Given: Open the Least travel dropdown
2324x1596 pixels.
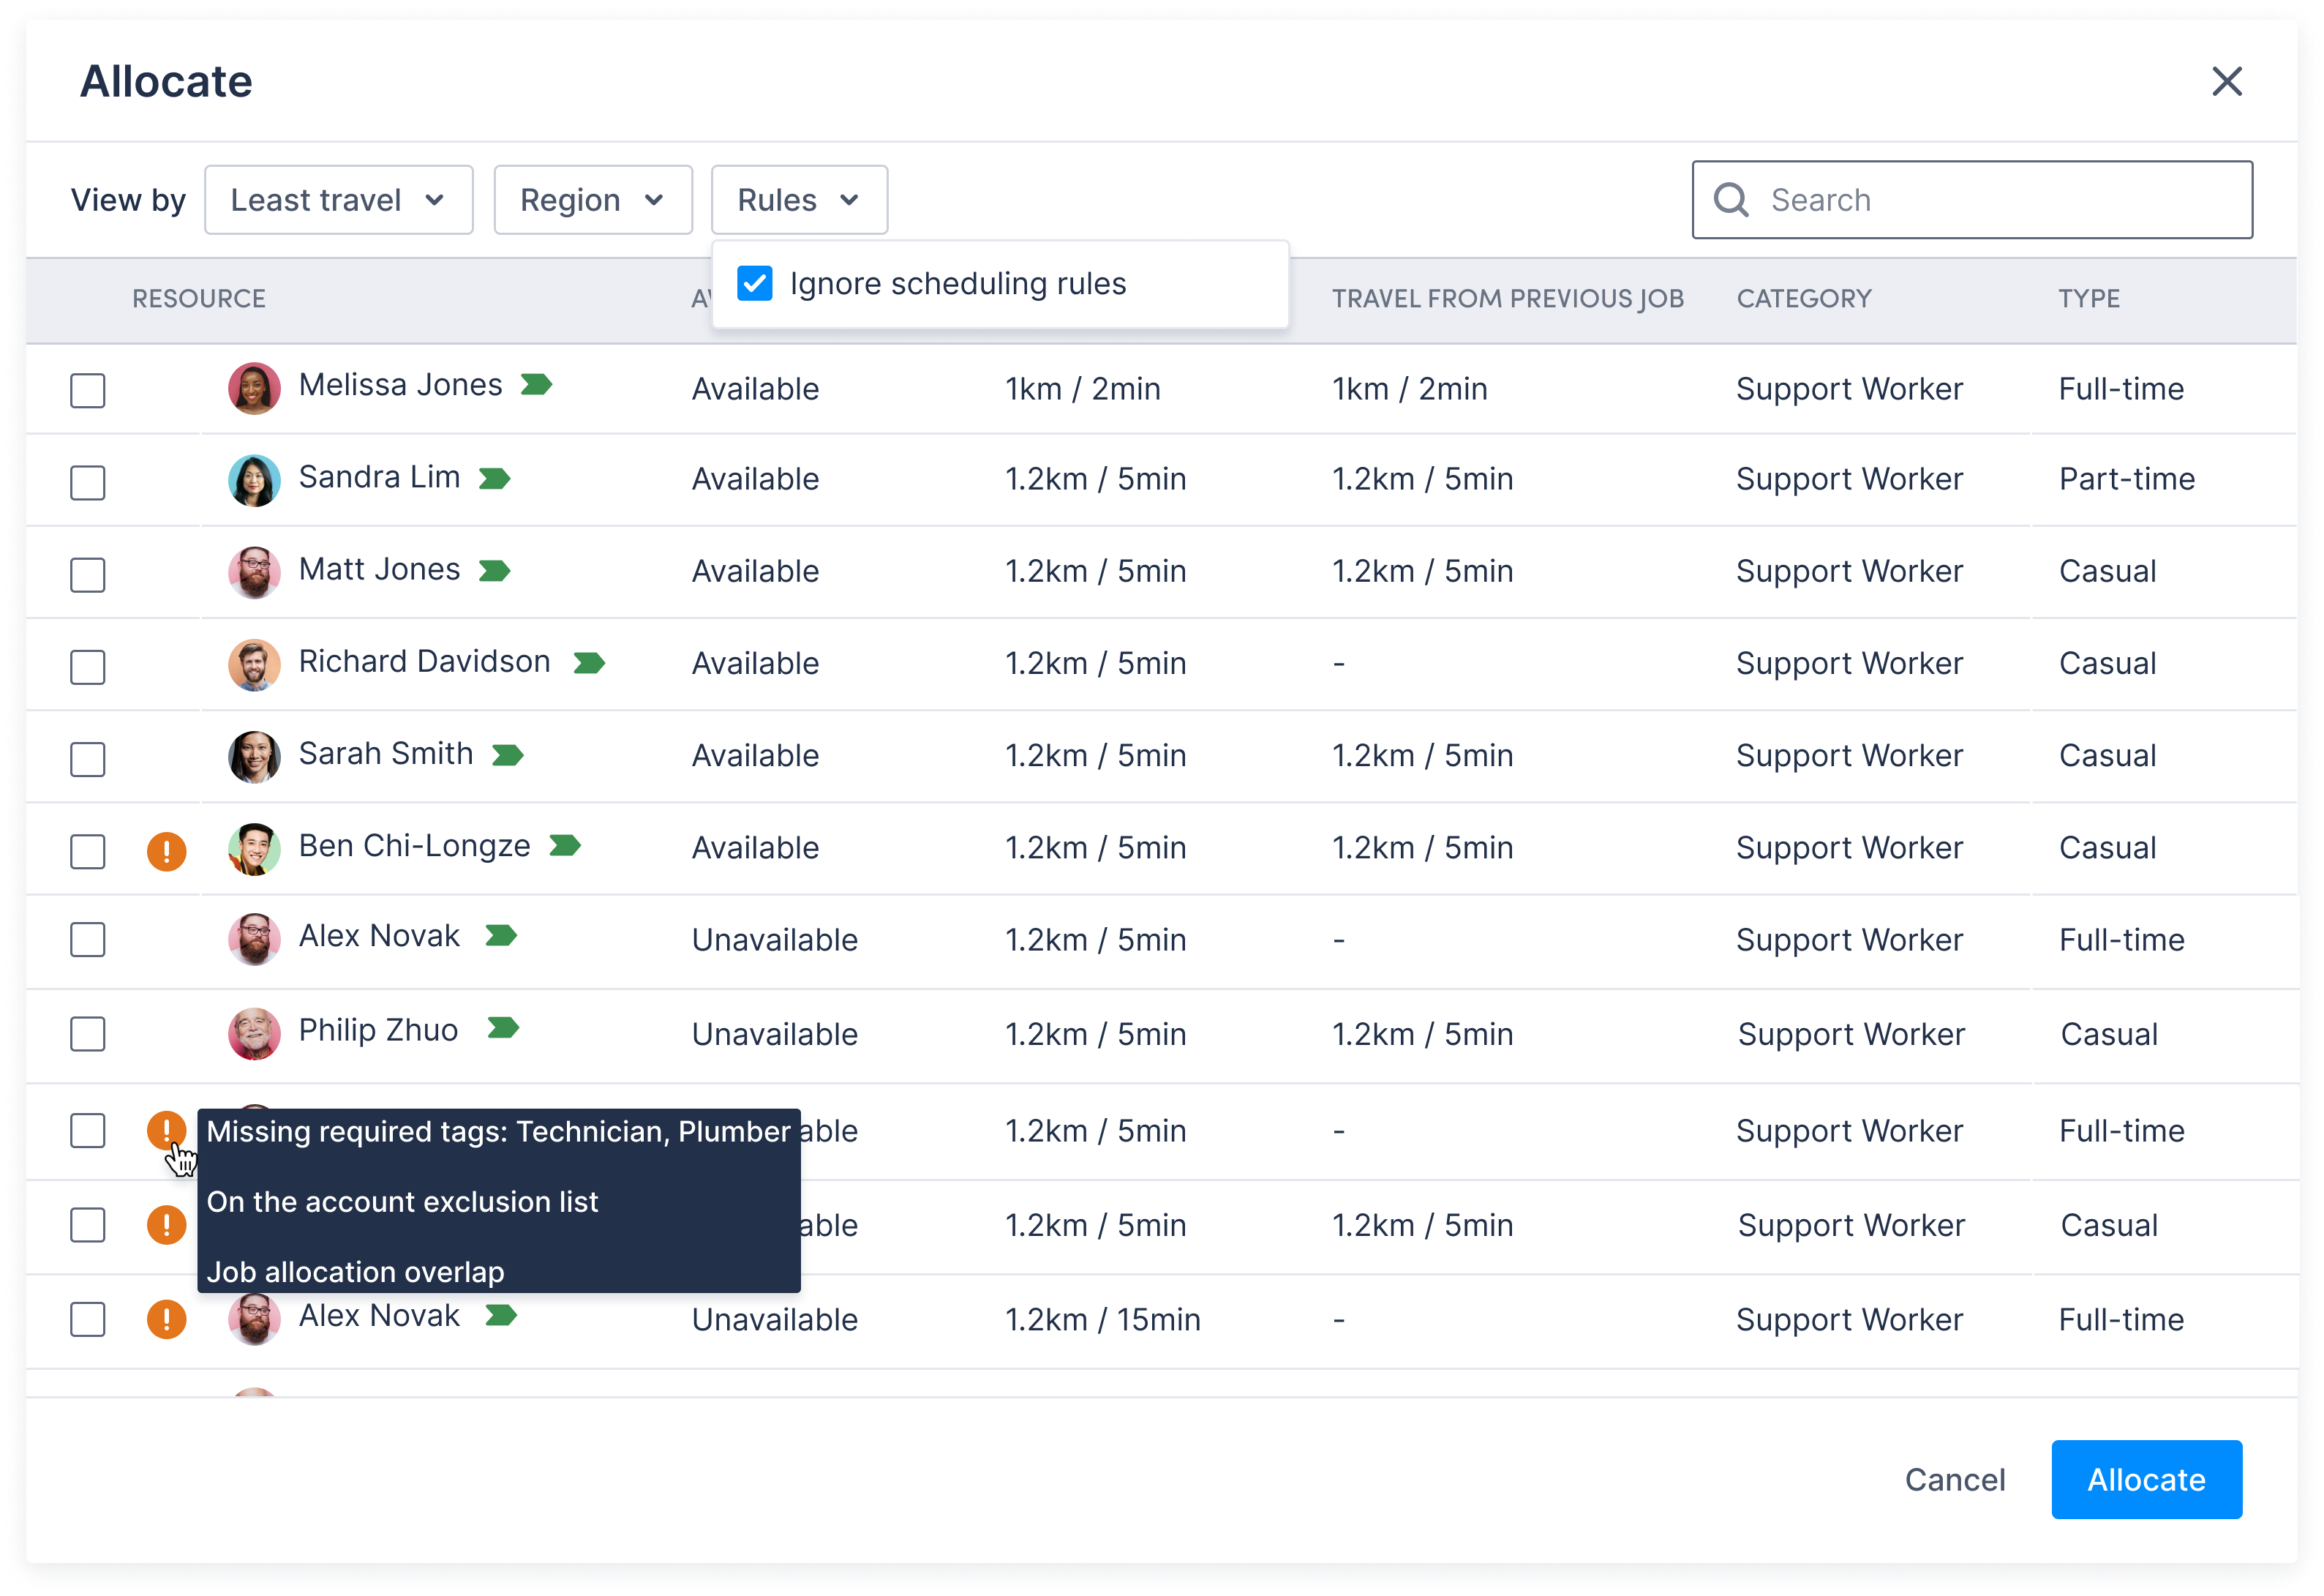Looking at the screenshot, I should pos(338,200).
